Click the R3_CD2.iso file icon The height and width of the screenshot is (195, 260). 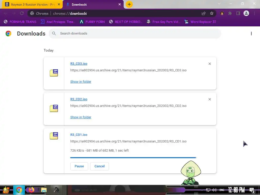(x=54, y=108)
